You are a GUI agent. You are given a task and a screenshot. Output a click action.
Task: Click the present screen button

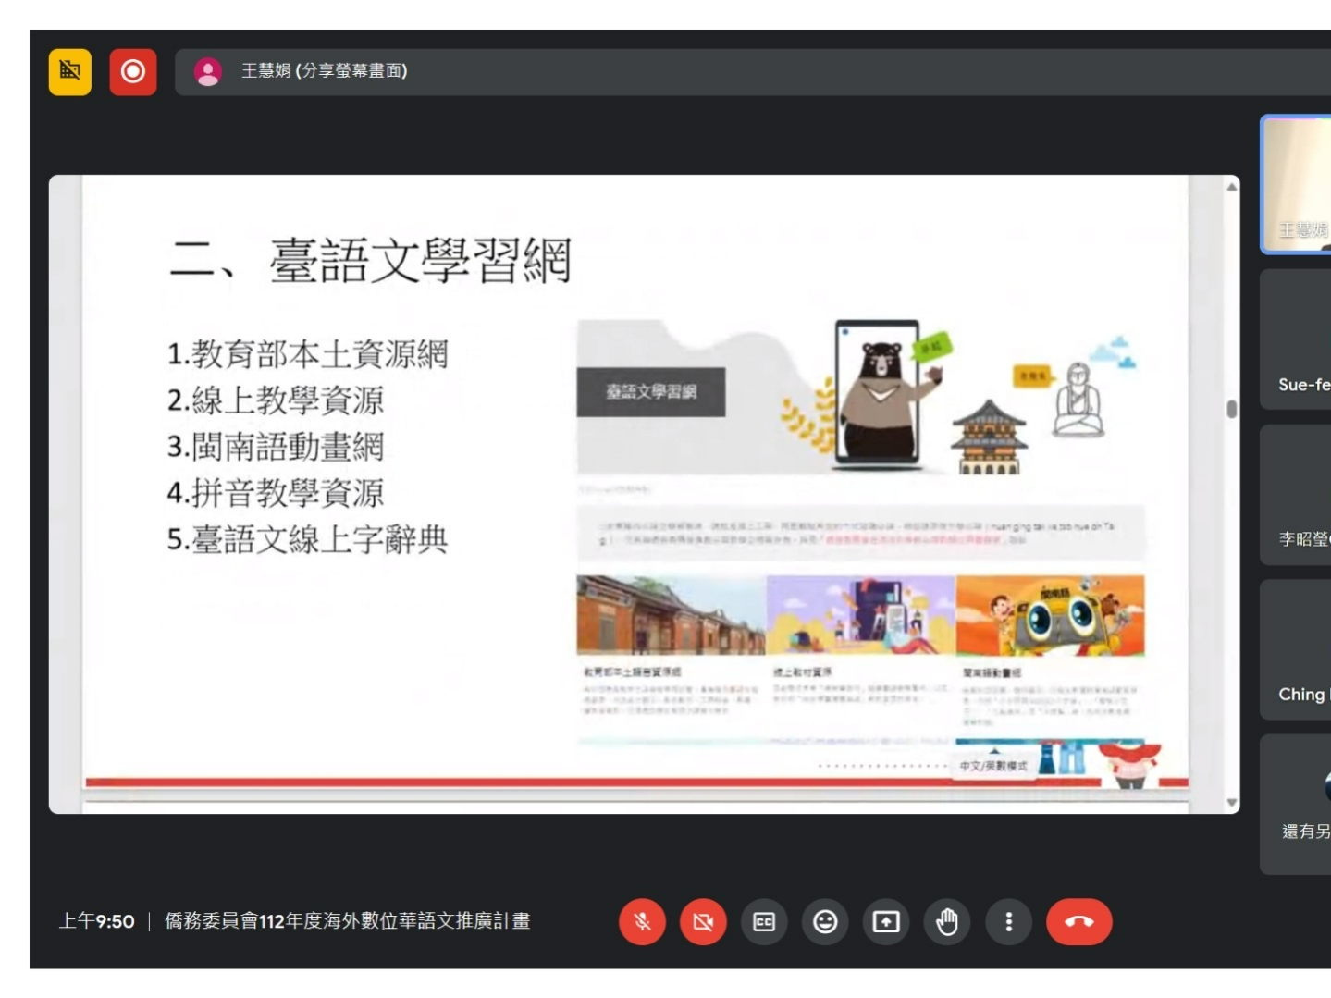(x=886, y=922)
